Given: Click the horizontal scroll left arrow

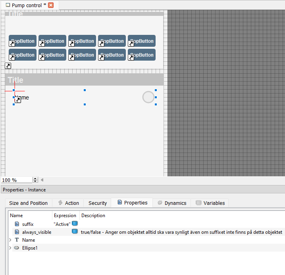Looking at the screenshot, I should point(42,180).
